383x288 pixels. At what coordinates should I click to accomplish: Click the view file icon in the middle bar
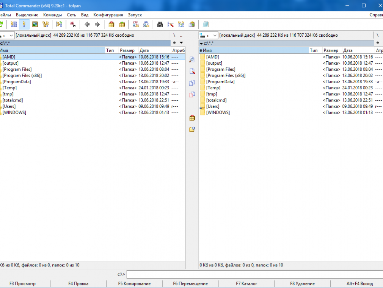tap(192, 59)
